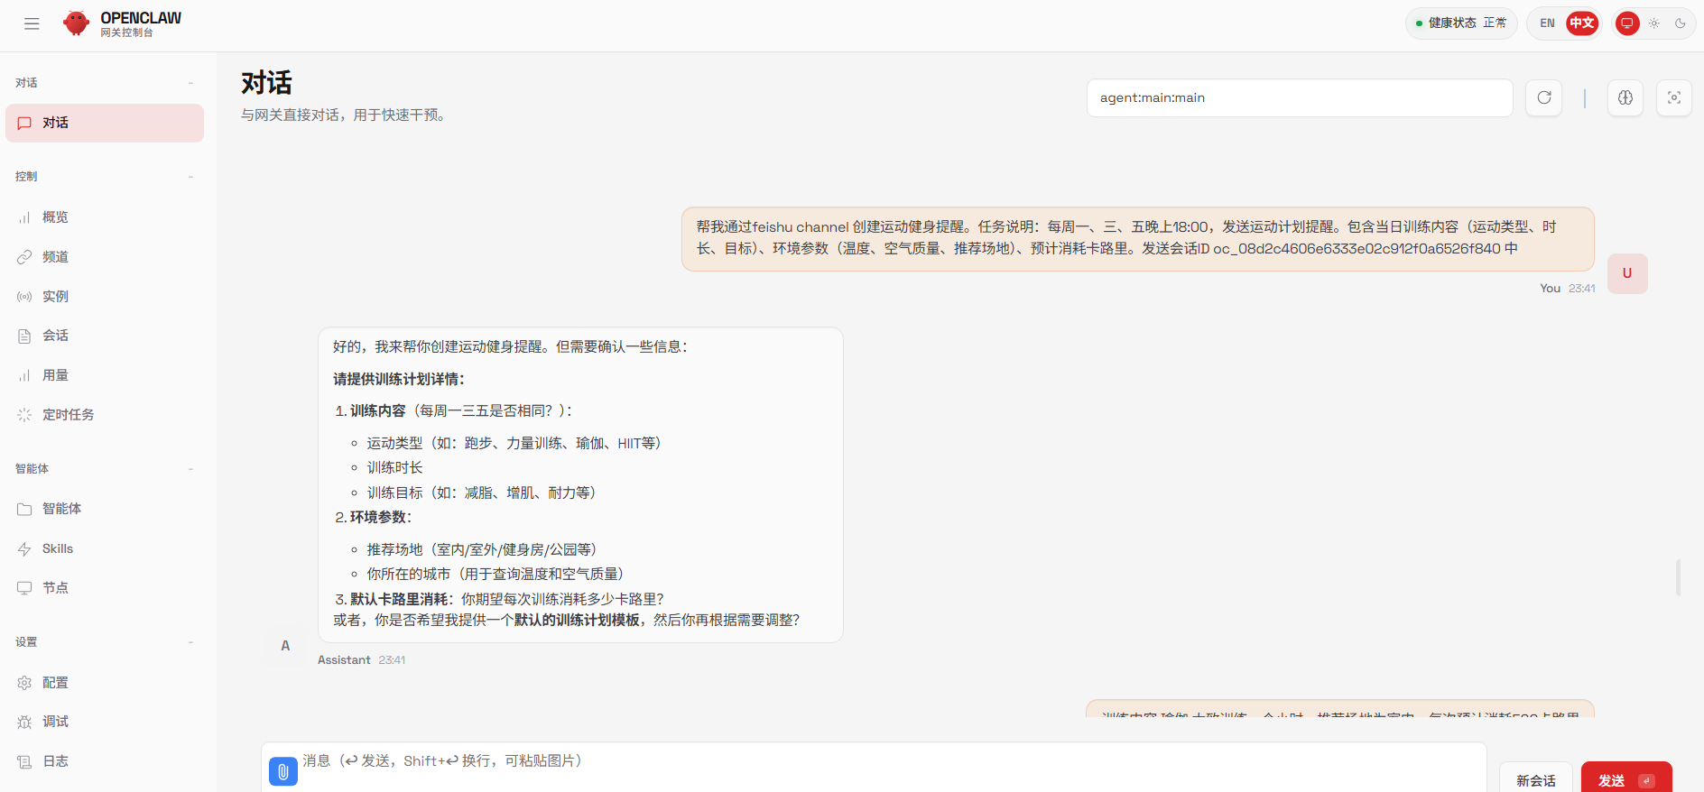Click the brain thinking-mode icon button
Viewport: 1704px width, 792px height.
(x=1625, y=97)
